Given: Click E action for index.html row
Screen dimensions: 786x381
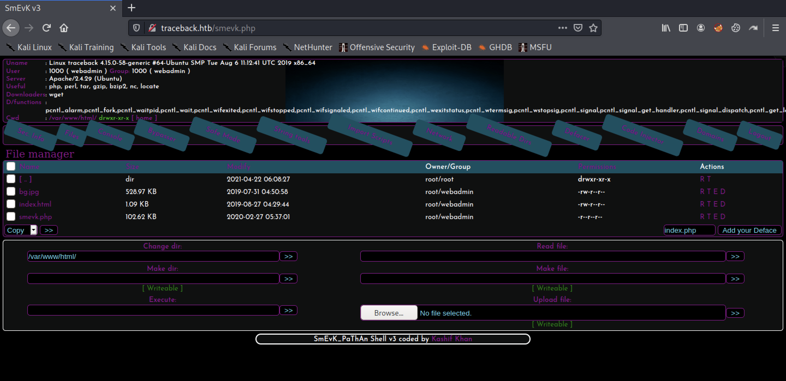Looking at the screenshot, I should pyautogui.click(x=716, y=204).
